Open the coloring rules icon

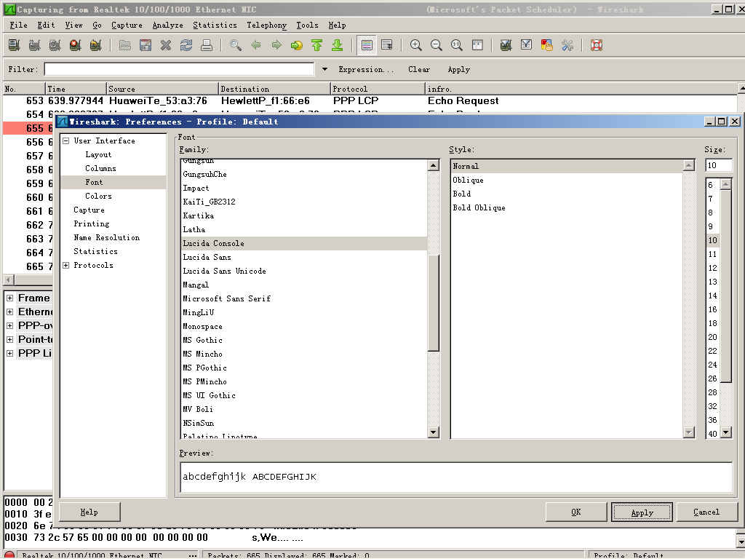547,45
